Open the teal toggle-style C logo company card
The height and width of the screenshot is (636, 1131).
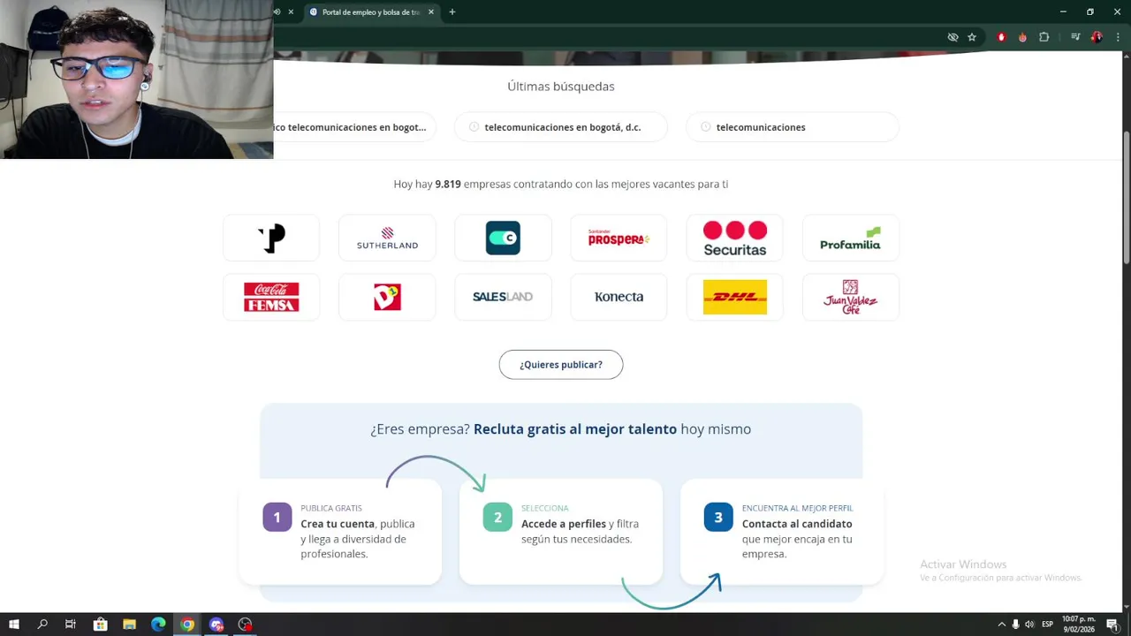[503, 238]
